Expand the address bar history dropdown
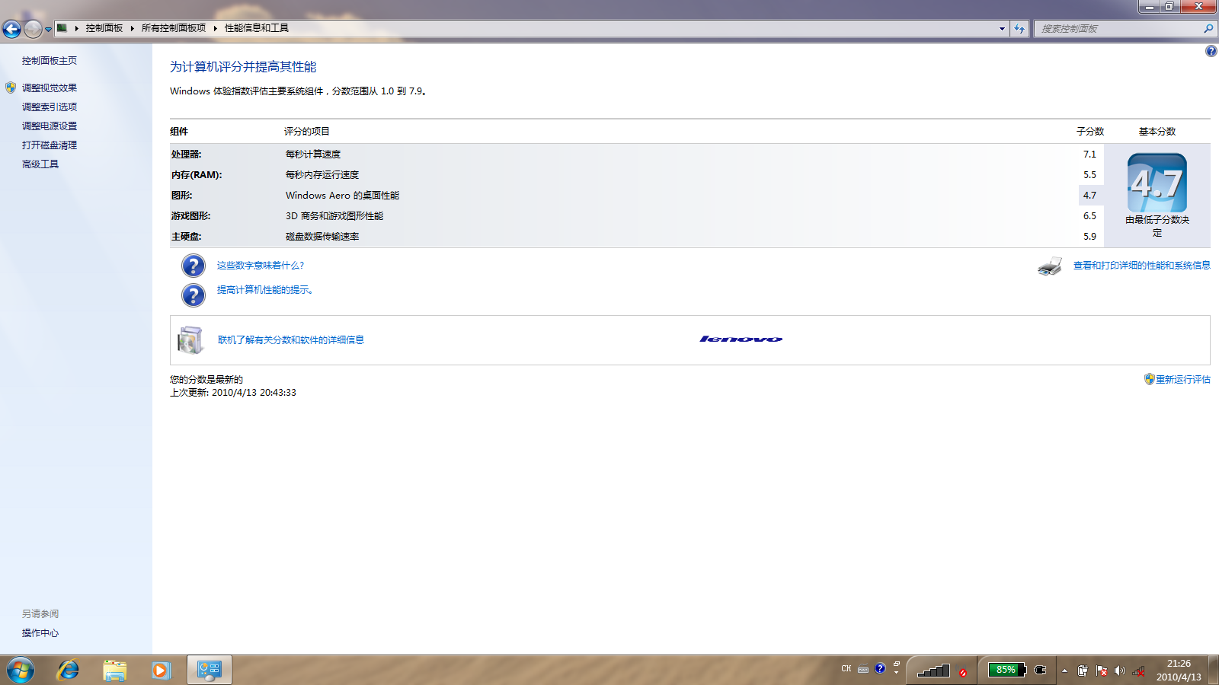 click(1002, 29)
